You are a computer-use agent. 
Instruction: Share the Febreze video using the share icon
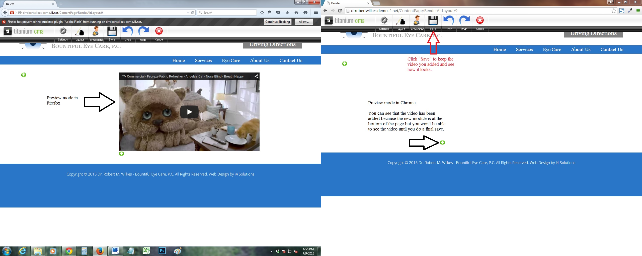click(x=256, y=76)
